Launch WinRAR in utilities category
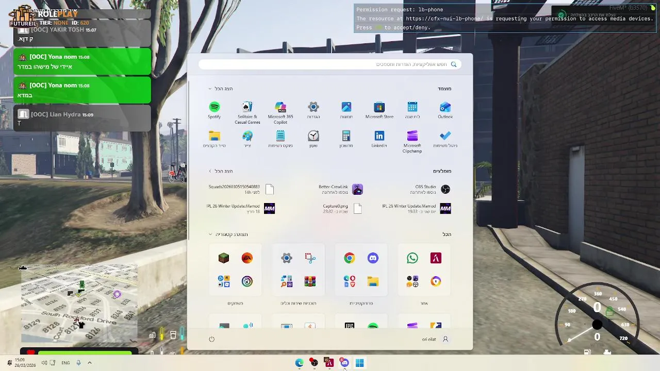 pyautogui.click(x=310, y=281)
